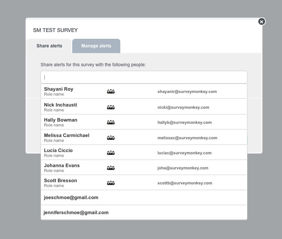The width and height of the screenshot is (282, 239).
Task: Click Role name under Lucia Ciccio
Action: [54, 156]
